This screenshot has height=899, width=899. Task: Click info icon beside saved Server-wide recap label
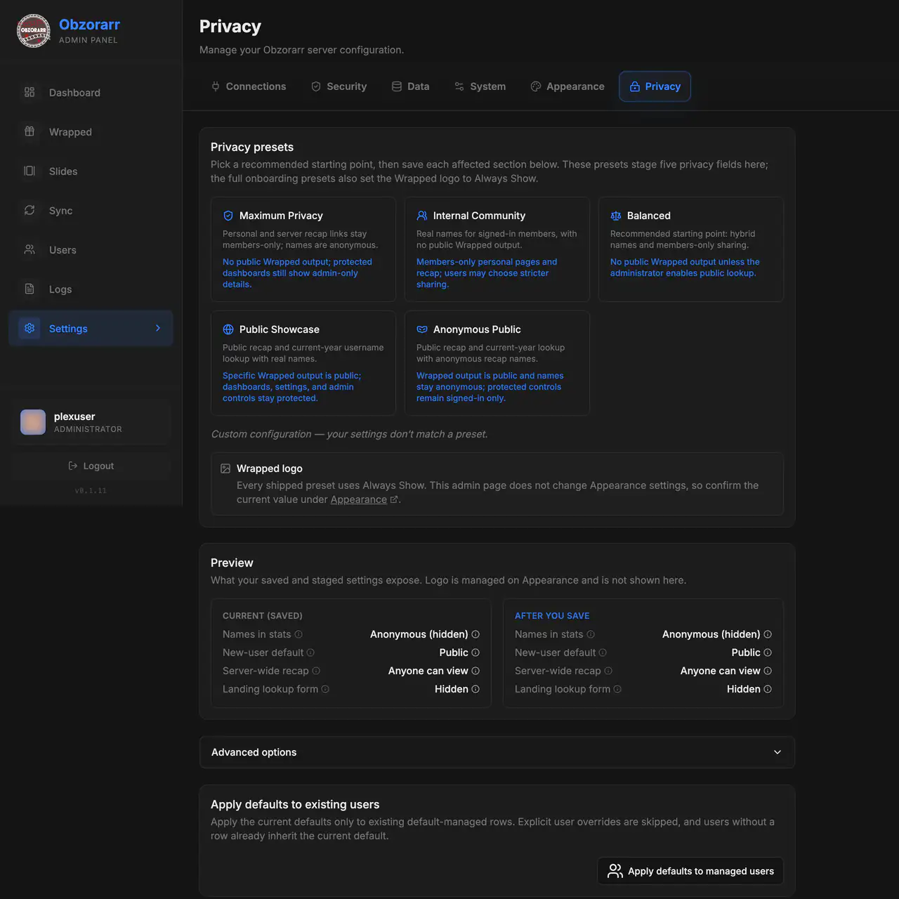tap(316, 671)
